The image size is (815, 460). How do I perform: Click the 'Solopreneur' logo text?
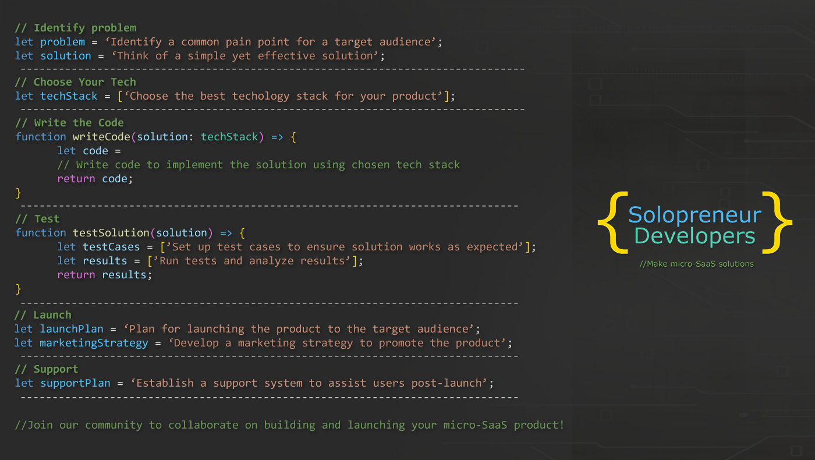[694, 215]
